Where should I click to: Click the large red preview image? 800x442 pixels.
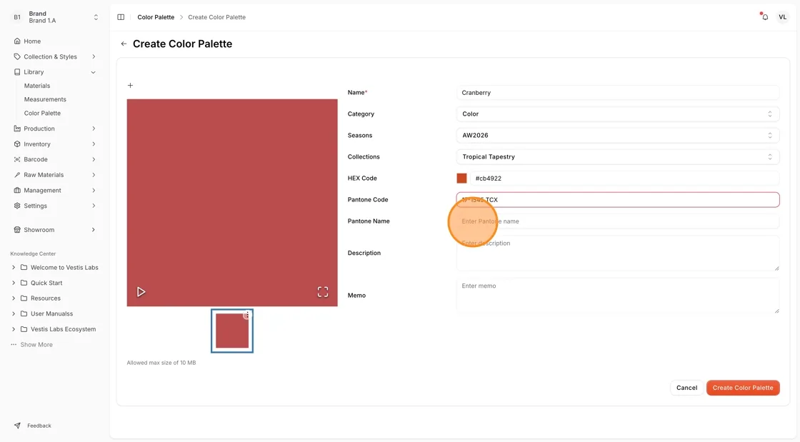tap(232, 202)
